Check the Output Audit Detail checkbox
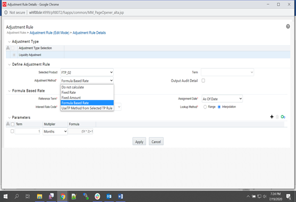 (203, 81)
